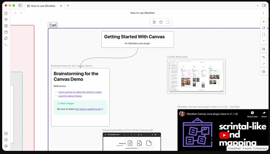Screen dimensions: 270x154
Task: Open today's daily note calendar icon
Action: (6, 32)
